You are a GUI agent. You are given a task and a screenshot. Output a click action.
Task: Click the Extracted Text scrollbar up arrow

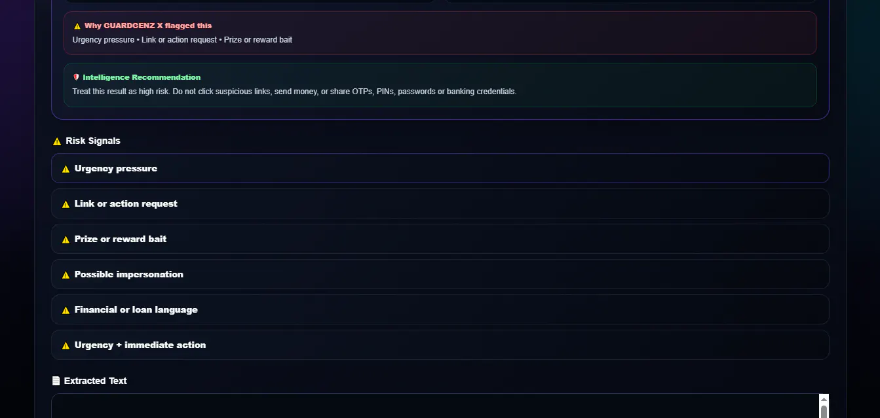point(824,399)
